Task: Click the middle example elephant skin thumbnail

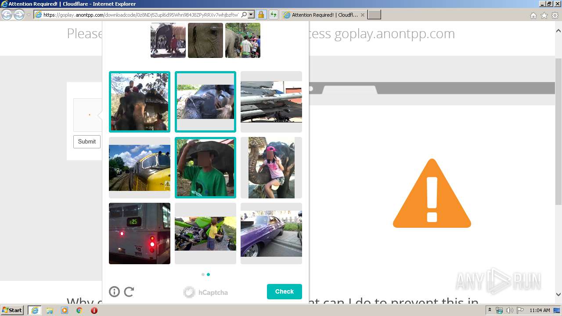Action: pos(205,40)
